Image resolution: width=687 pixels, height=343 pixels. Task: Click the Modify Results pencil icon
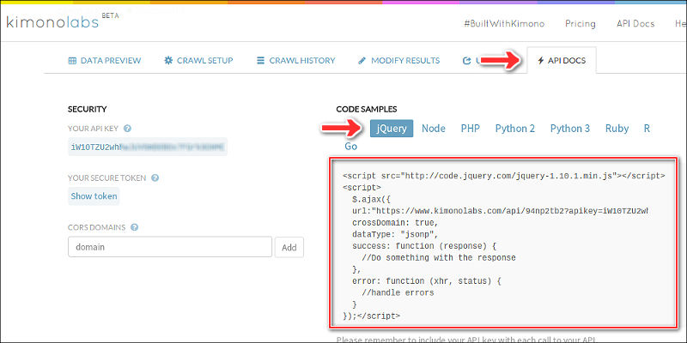coord(362,60)
